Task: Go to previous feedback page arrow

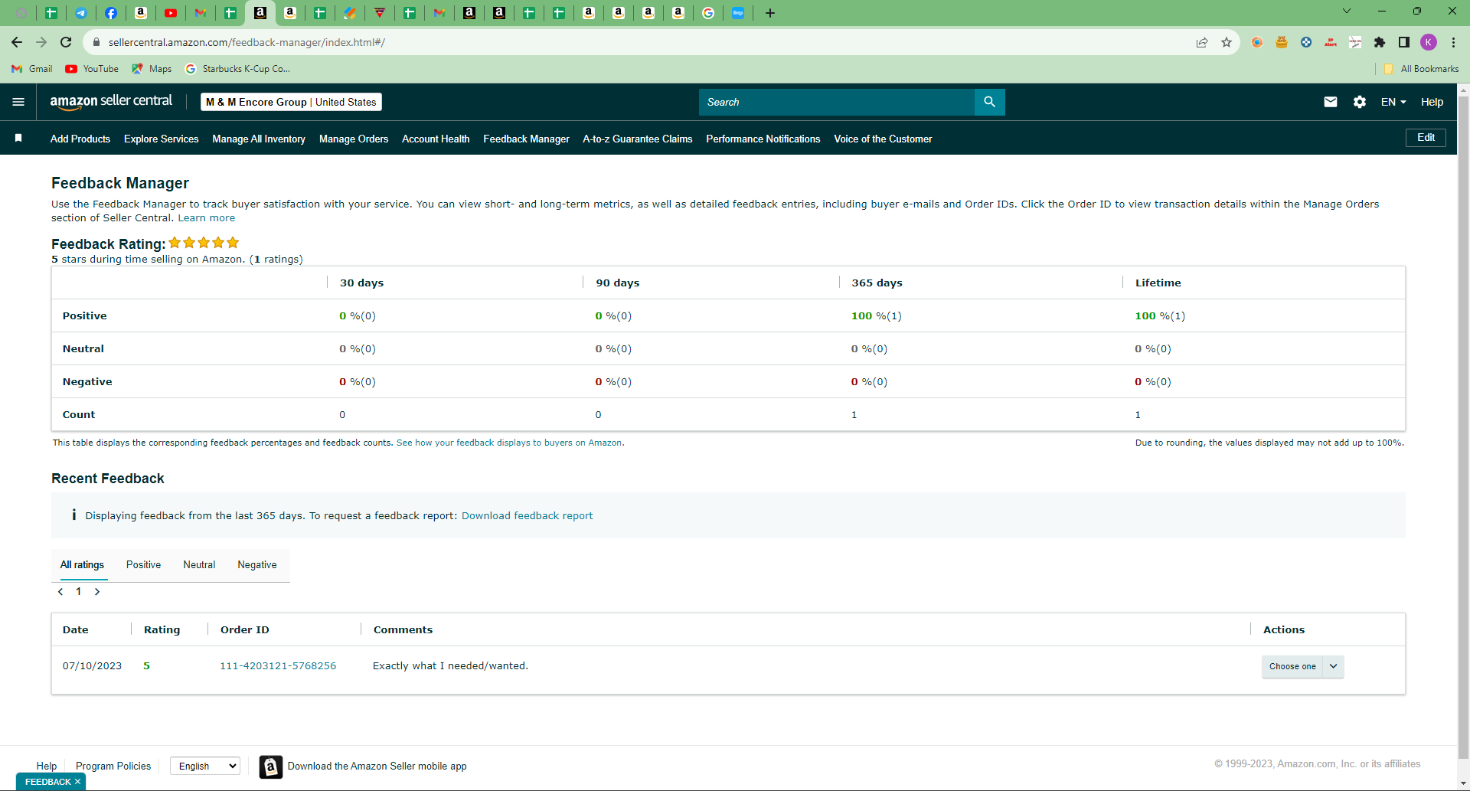Action: [60, 591]
